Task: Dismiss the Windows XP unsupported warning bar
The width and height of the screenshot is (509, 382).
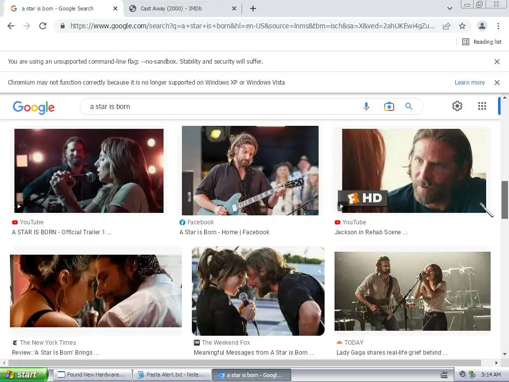Action: tap(497, 83)
